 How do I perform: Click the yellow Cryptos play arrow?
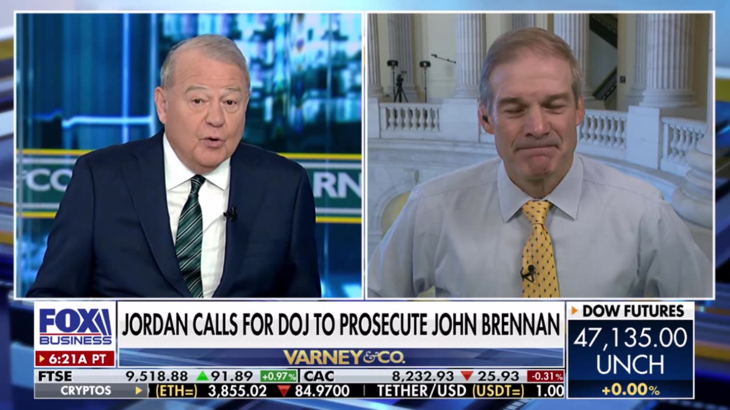[138, 391]
